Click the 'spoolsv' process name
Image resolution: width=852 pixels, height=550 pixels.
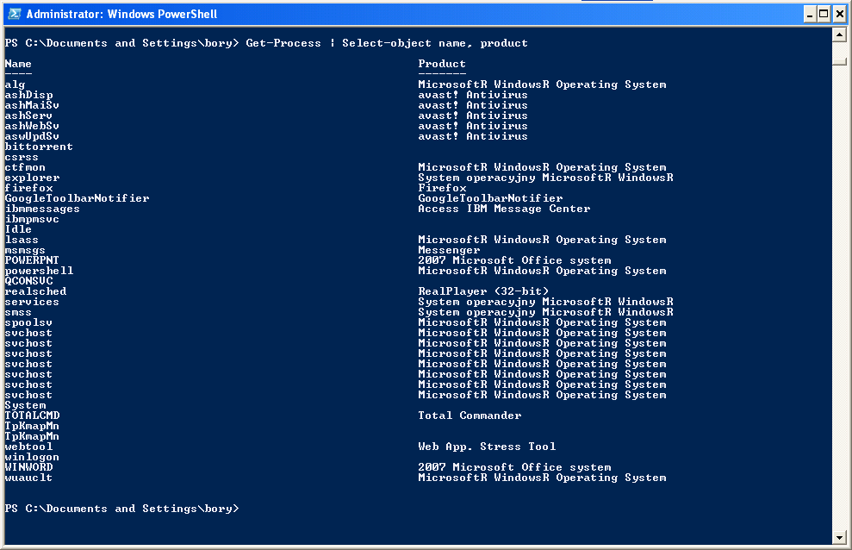click(x=28, y=322)
